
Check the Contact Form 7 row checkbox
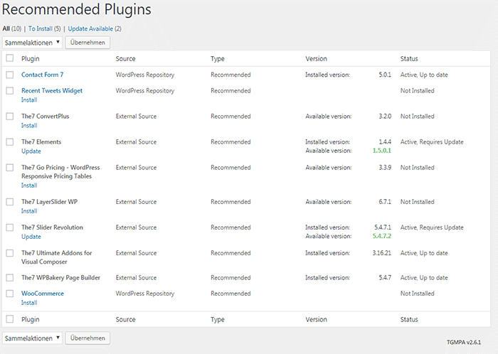click(10, 75)
